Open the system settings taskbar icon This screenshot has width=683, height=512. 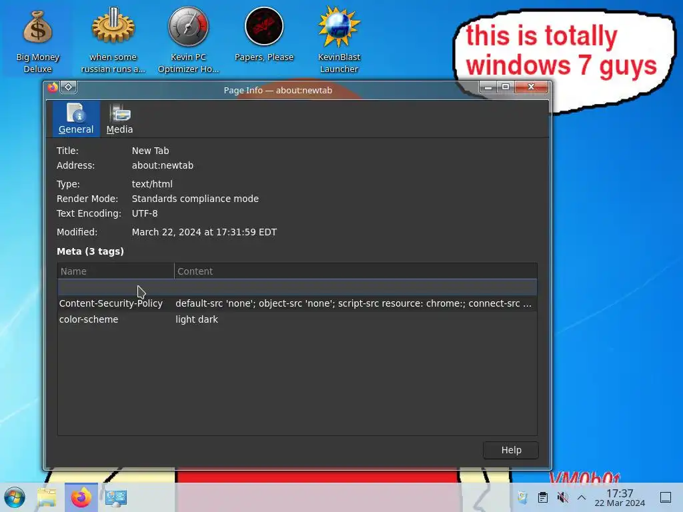point(116,497)
